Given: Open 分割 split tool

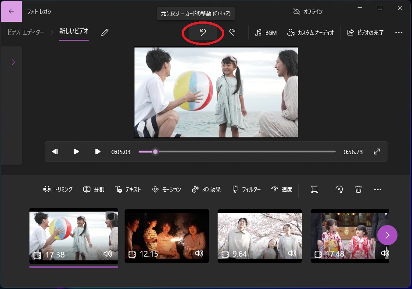Looking at the screenshot, I should [94, 189].
